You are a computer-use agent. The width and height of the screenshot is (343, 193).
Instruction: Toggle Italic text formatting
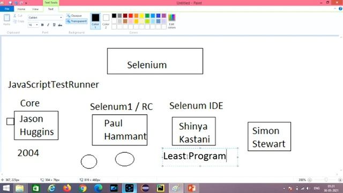[48, 25]
